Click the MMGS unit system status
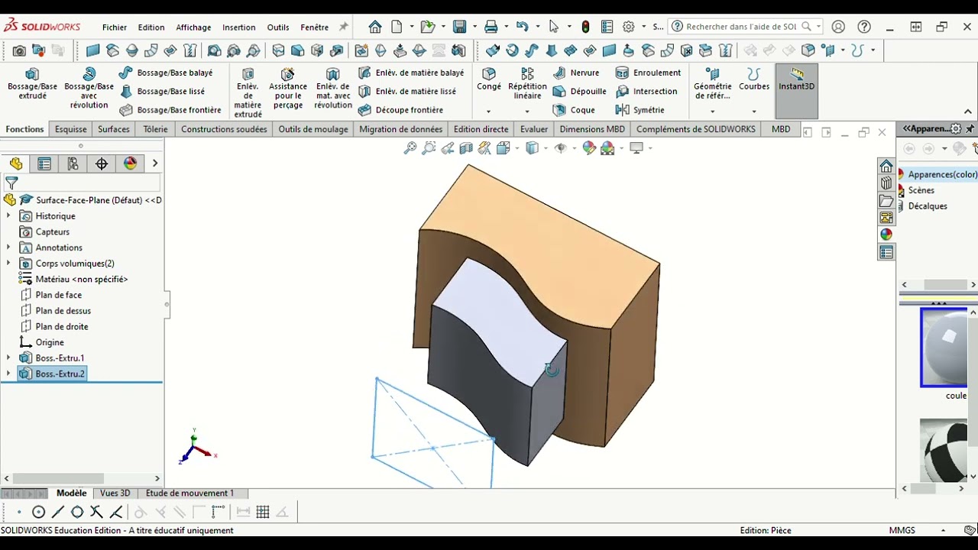Image resolution: width=978 pixels, height=550 pixels. click(x=902, y=530)
